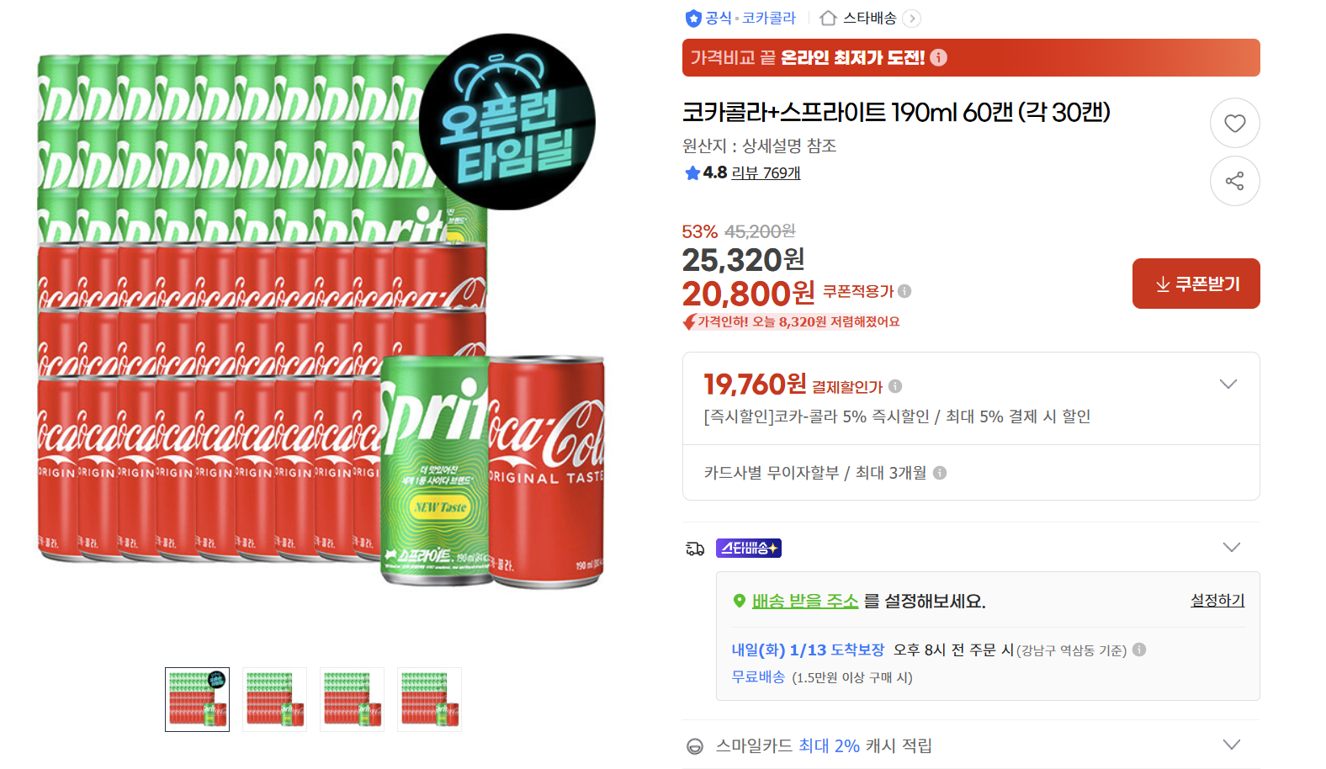Viewport: 1326px width, 769px height.
Task: Click the 스타배송 home icon in breadcrumb
Action: pos(827,18)
